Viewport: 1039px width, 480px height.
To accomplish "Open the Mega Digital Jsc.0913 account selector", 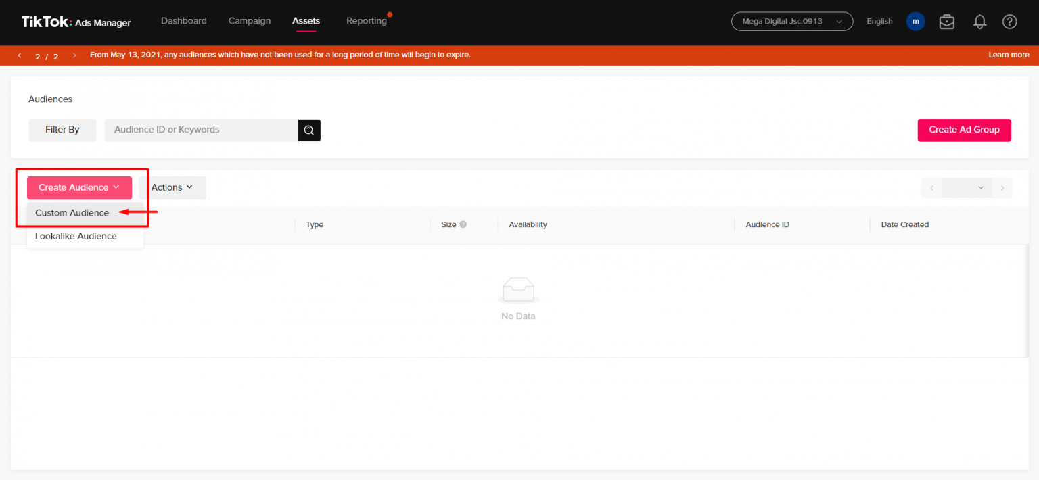I will 791,22.
